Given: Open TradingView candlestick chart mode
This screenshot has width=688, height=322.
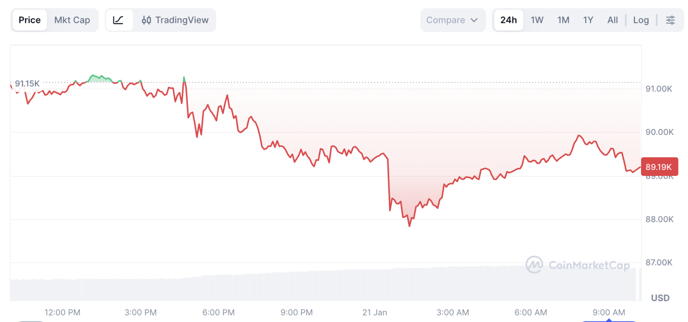Looking at the screenshot, I should pos(175,20).
